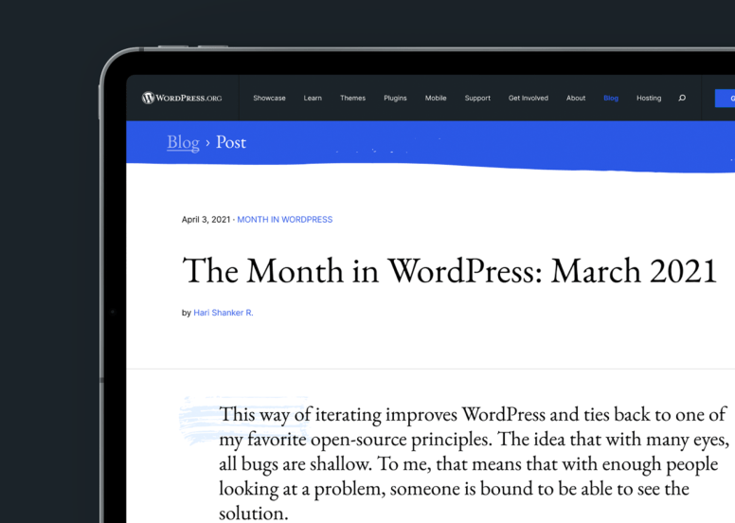The width and height of the screenshot is (735, 523).
Task: Go to the About navigation item
Action: click(x=576, y=98)
